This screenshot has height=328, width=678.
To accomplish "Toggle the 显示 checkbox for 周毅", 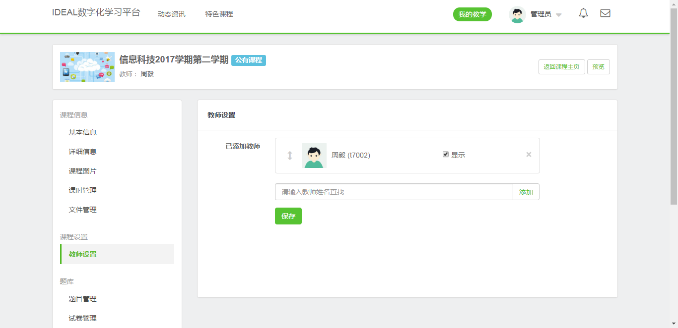I will pyautogui.click(x=446, y=155).
